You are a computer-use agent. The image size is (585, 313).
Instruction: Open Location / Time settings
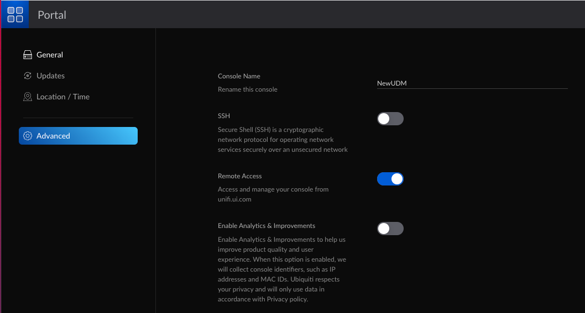[63, 97]
